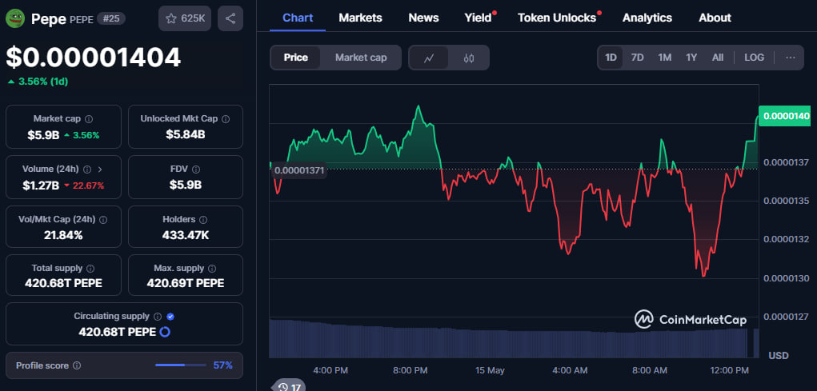Show info for Market cap
This screenshot has height=391, width=817.
(89, 118)
